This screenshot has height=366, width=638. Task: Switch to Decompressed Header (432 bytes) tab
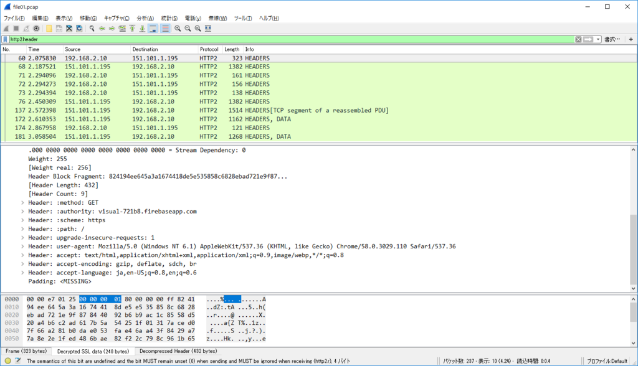pos(178,351)
